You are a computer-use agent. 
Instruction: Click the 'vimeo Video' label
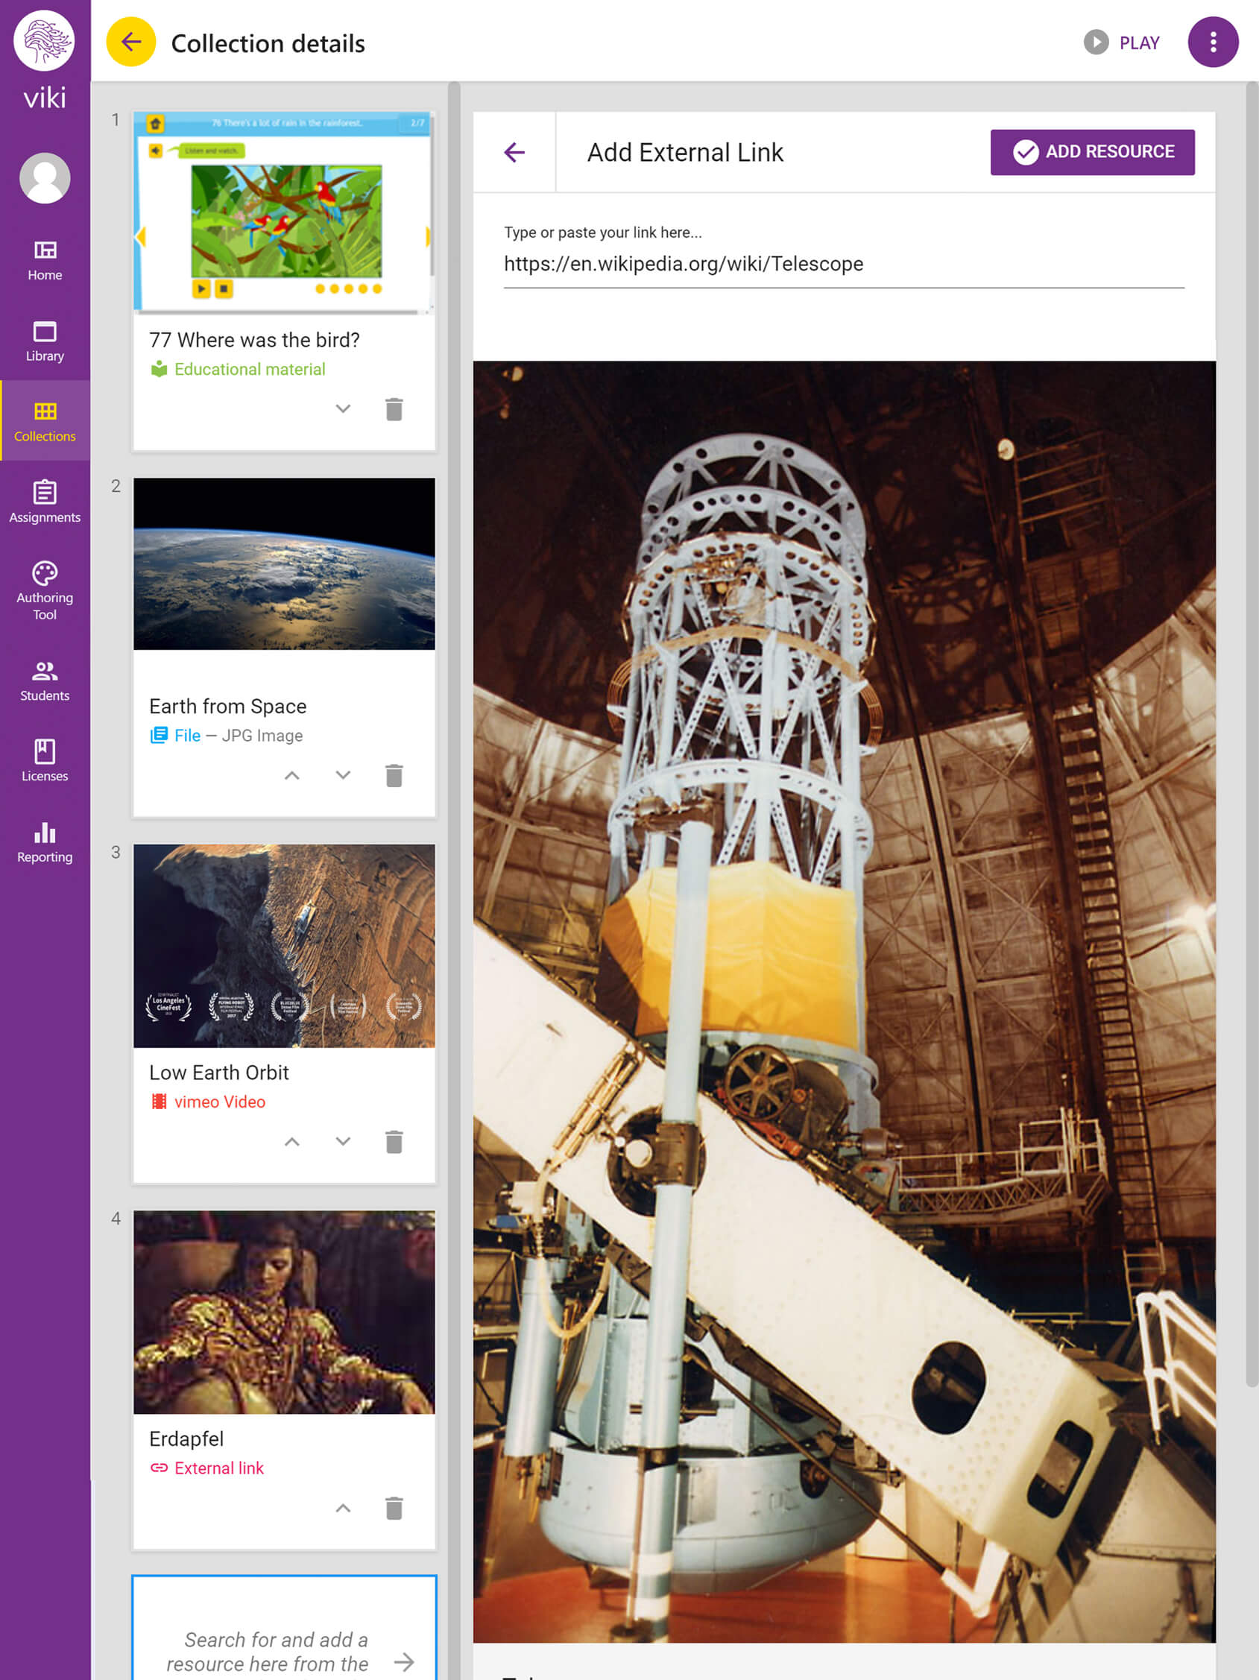click(x=219, y=1102)
